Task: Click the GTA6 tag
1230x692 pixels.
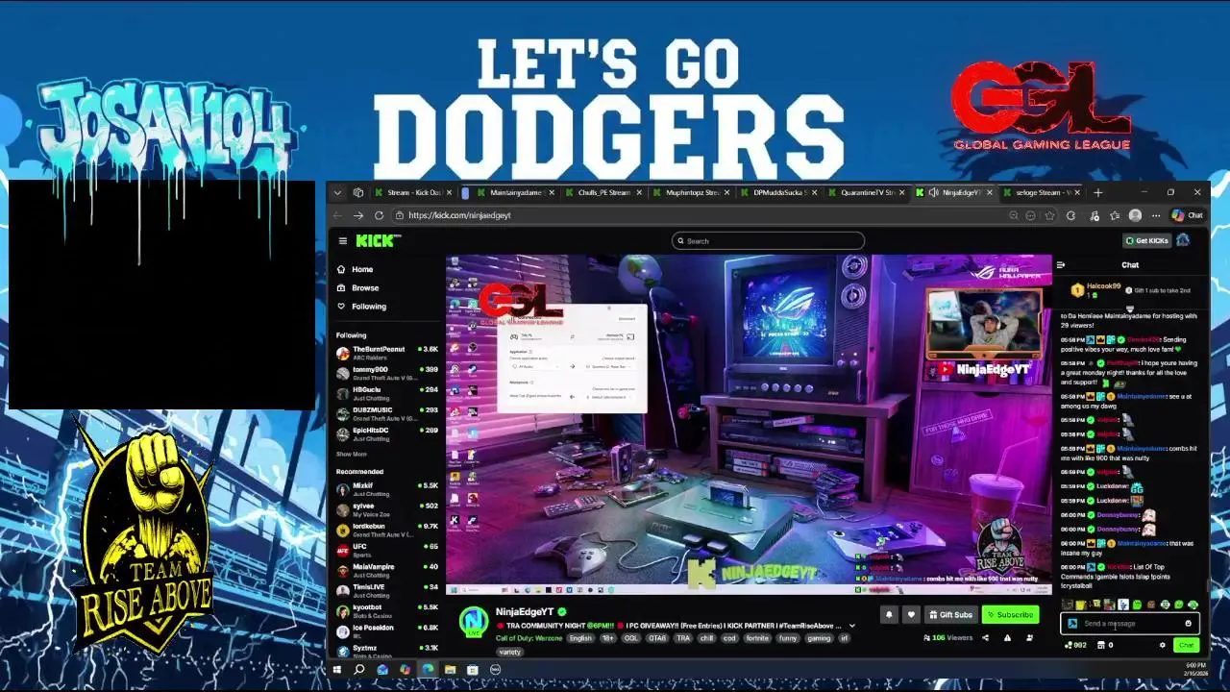Action: [657, 638]
